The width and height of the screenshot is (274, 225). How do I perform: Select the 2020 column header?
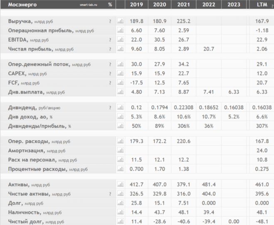(x=160, y=5)
